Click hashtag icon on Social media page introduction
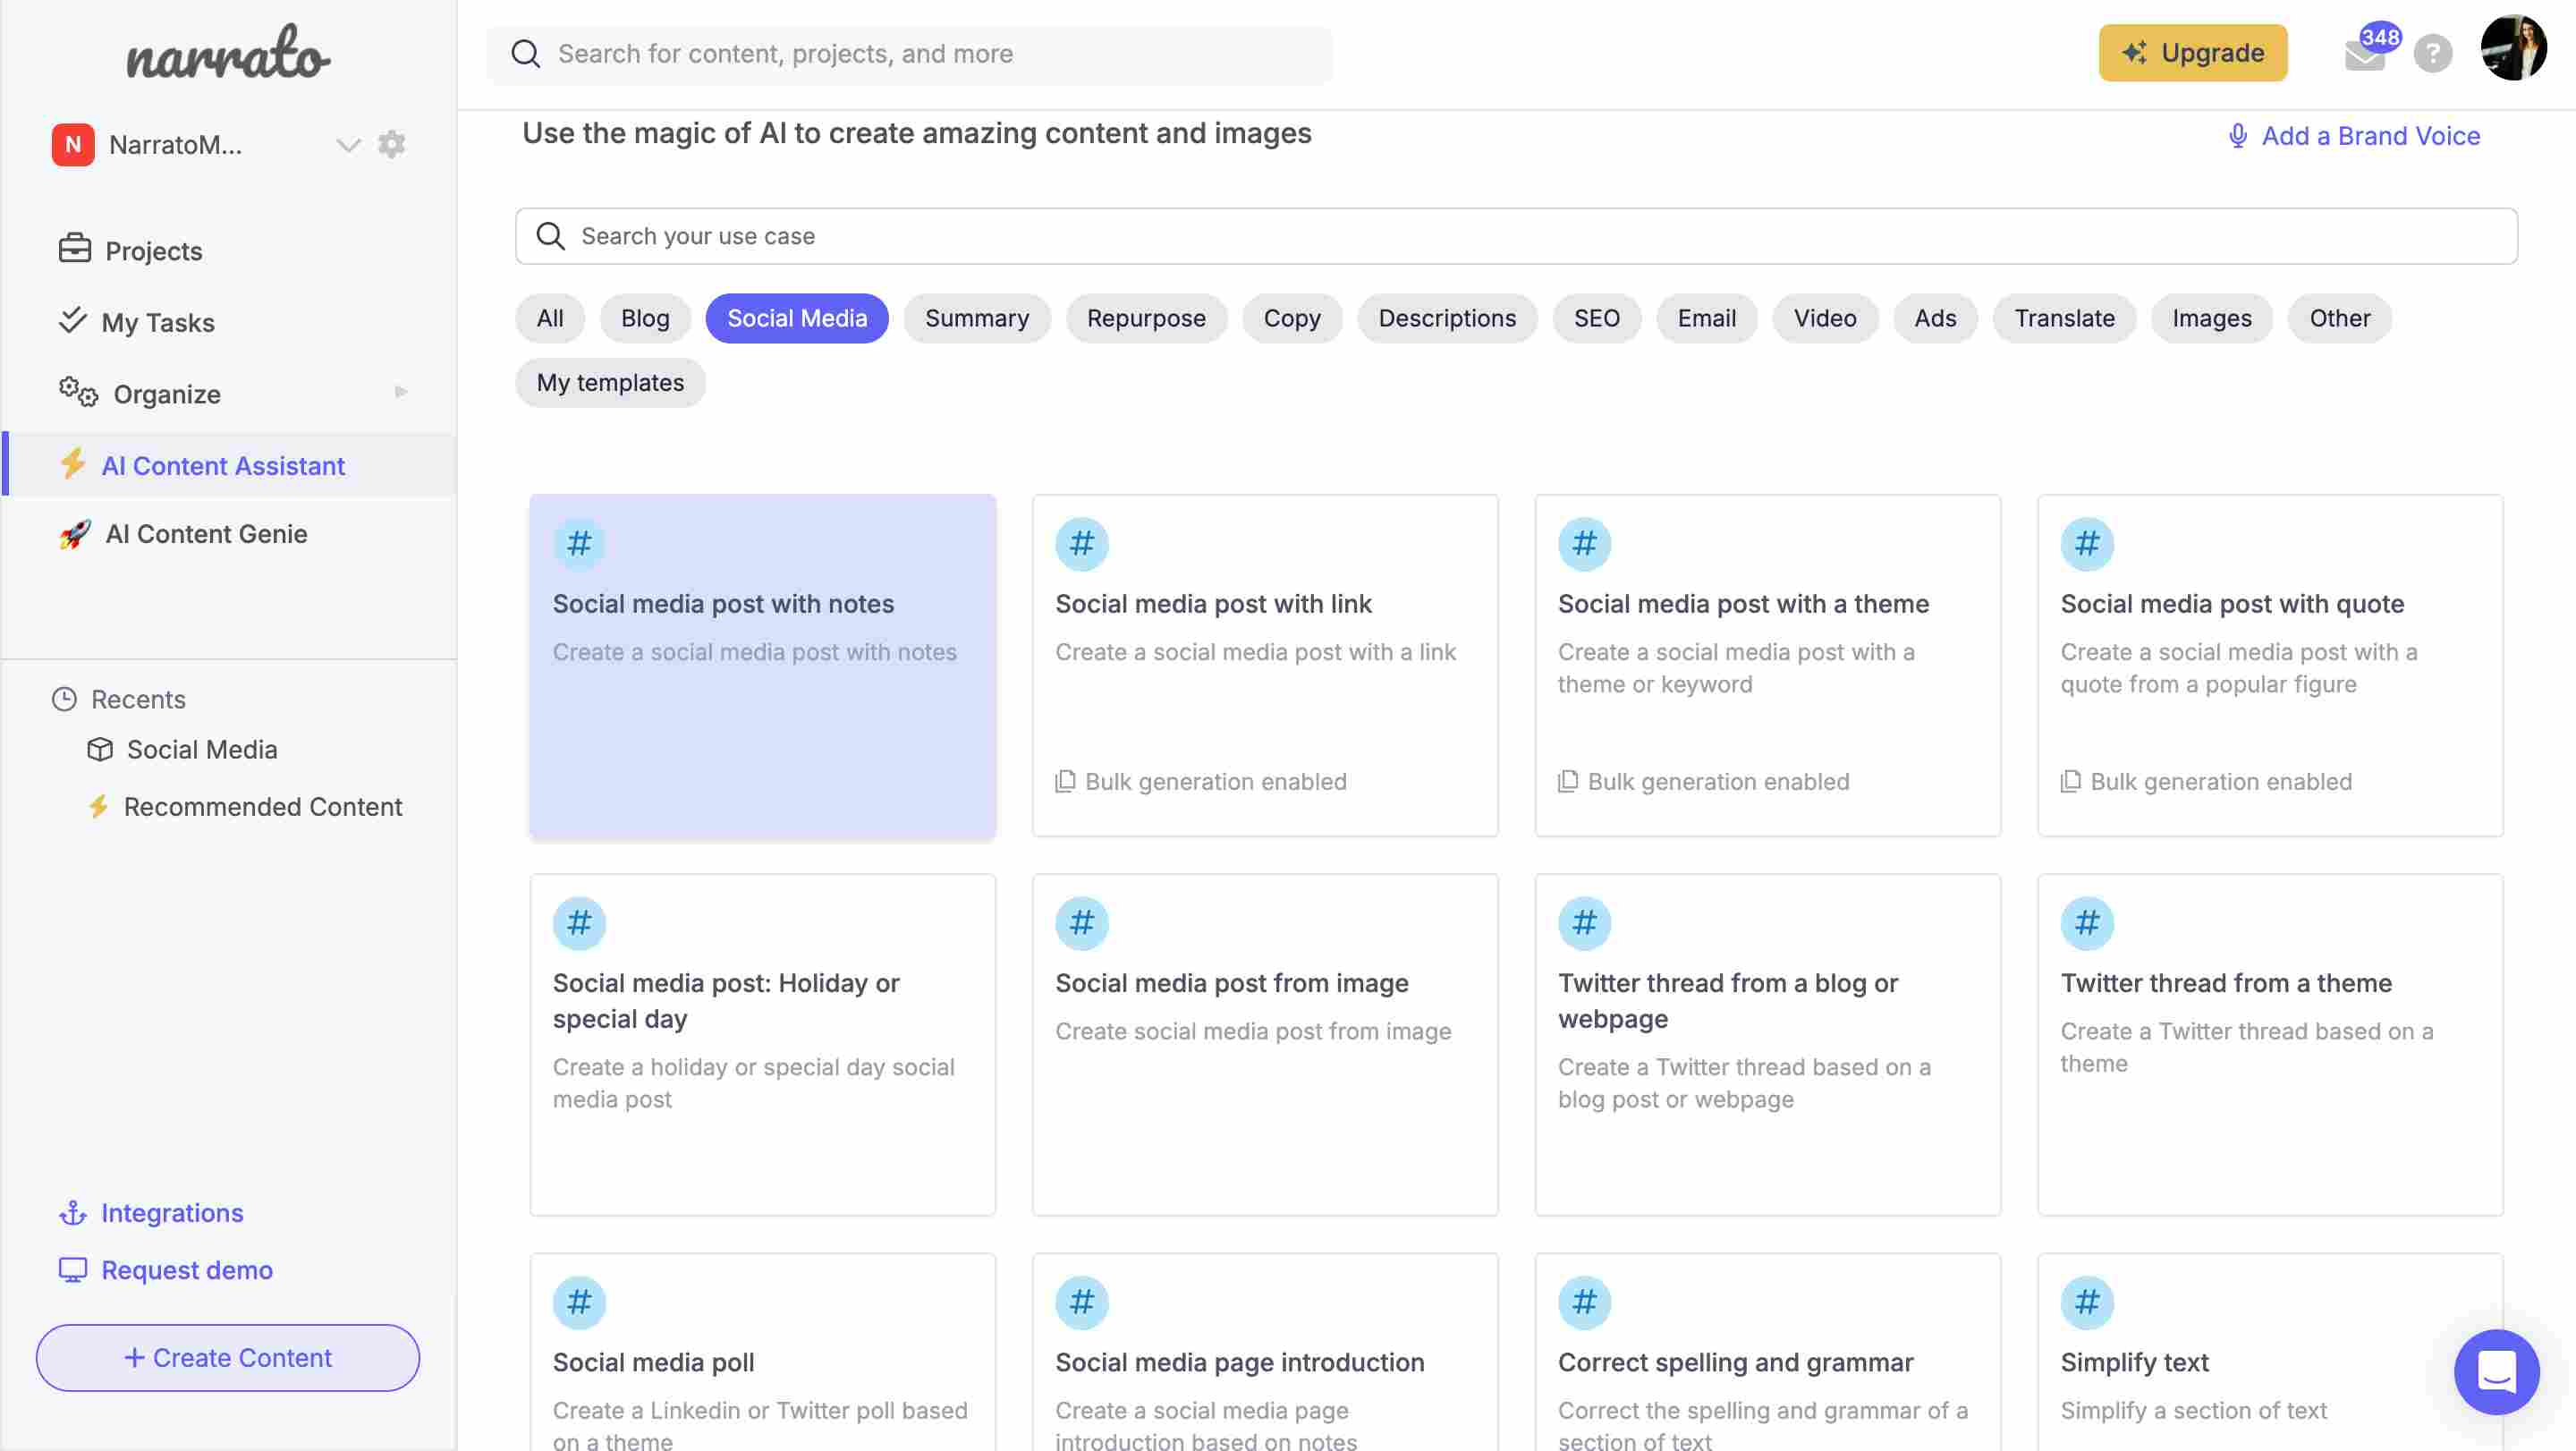2576x1451 pixels. tap(1082, 1302)
